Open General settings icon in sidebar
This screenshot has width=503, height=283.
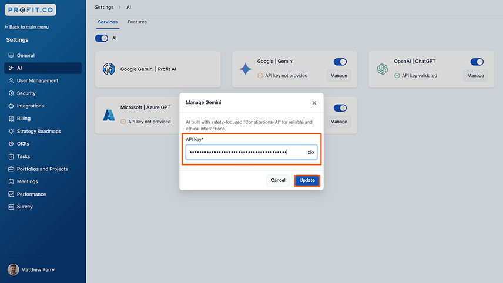pos(11,55)
